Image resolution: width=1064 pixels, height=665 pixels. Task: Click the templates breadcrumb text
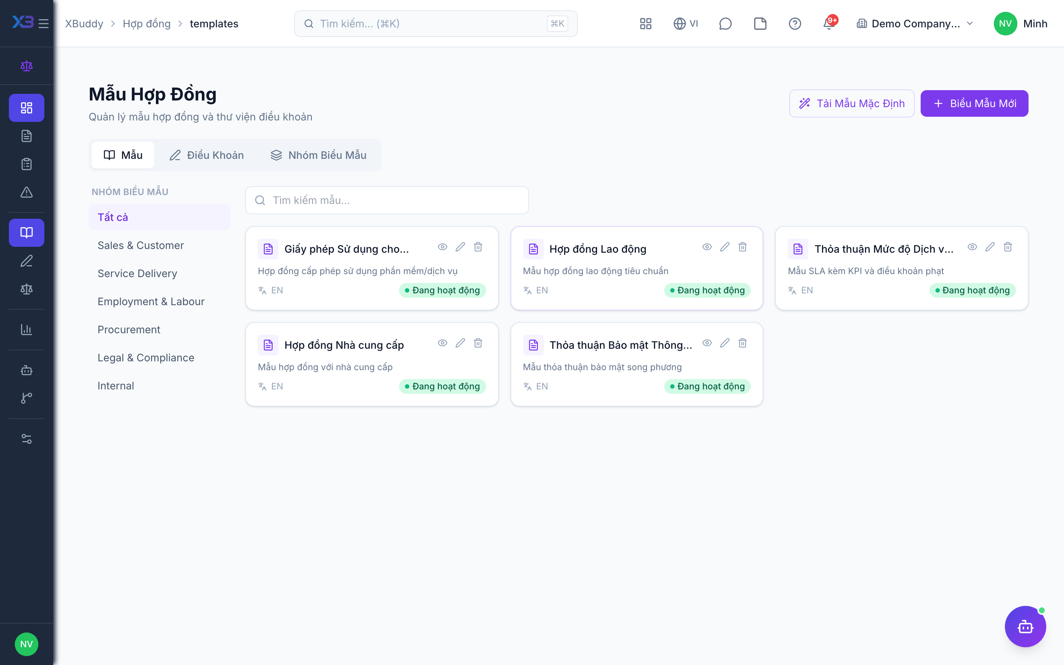click(214, 23)
